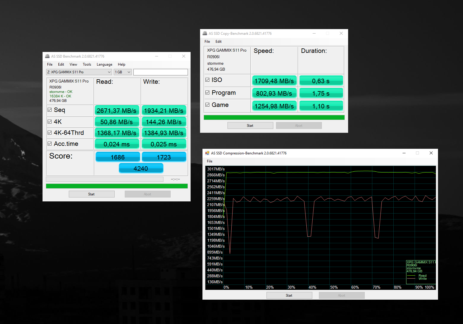The width and height of the screenshot is (463, 324).
Task: Click Copy-Benchmark window title bar icon
Action: (x=205, y=33)
